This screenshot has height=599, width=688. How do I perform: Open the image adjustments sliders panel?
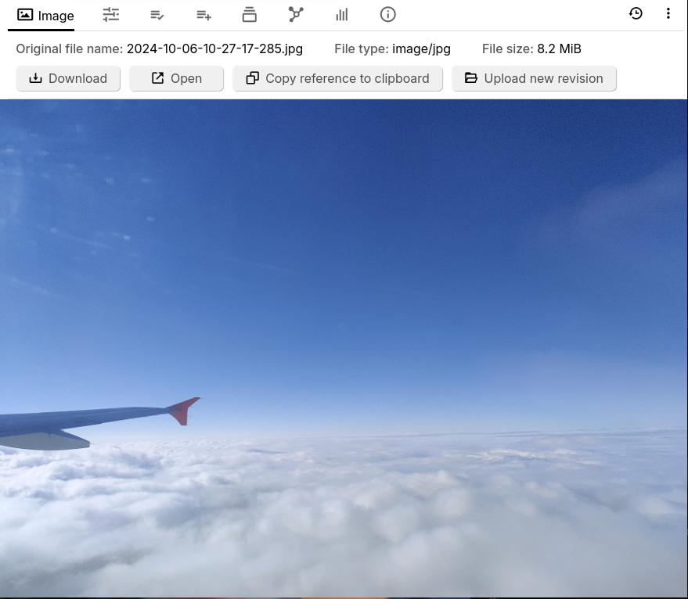point(110,14)
